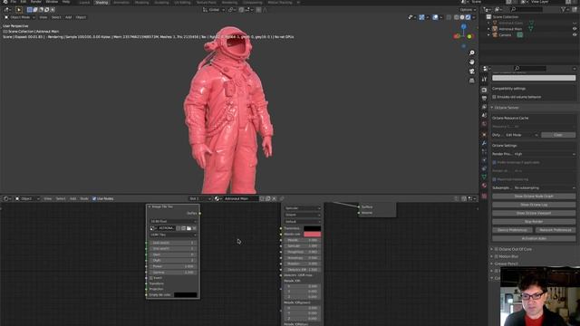580x326 pixels.
Task: Open the node editor Node menu
Action: point(84,198)
